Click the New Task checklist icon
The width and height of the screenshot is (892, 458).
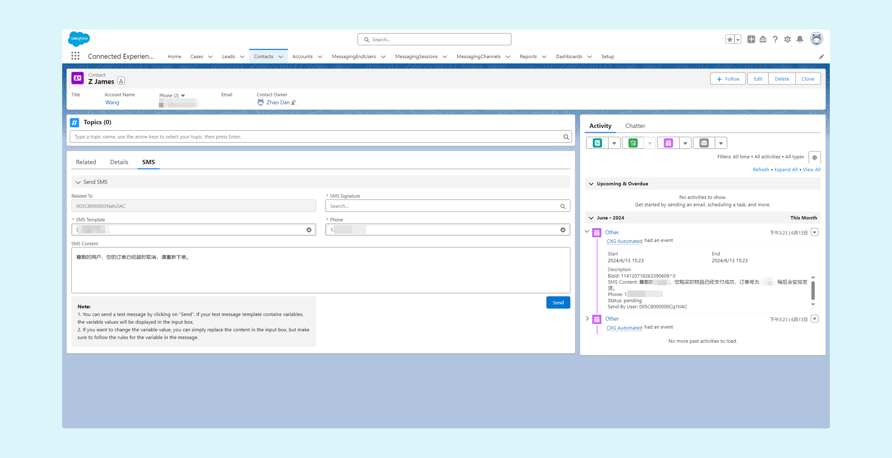[x=633, y=143]
